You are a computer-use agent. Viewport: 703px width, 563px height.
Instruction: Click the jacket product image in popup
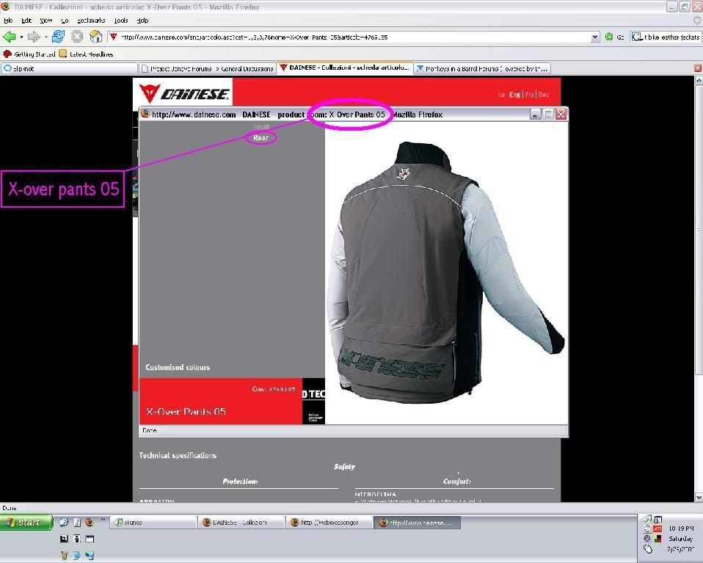coord(445,273)
